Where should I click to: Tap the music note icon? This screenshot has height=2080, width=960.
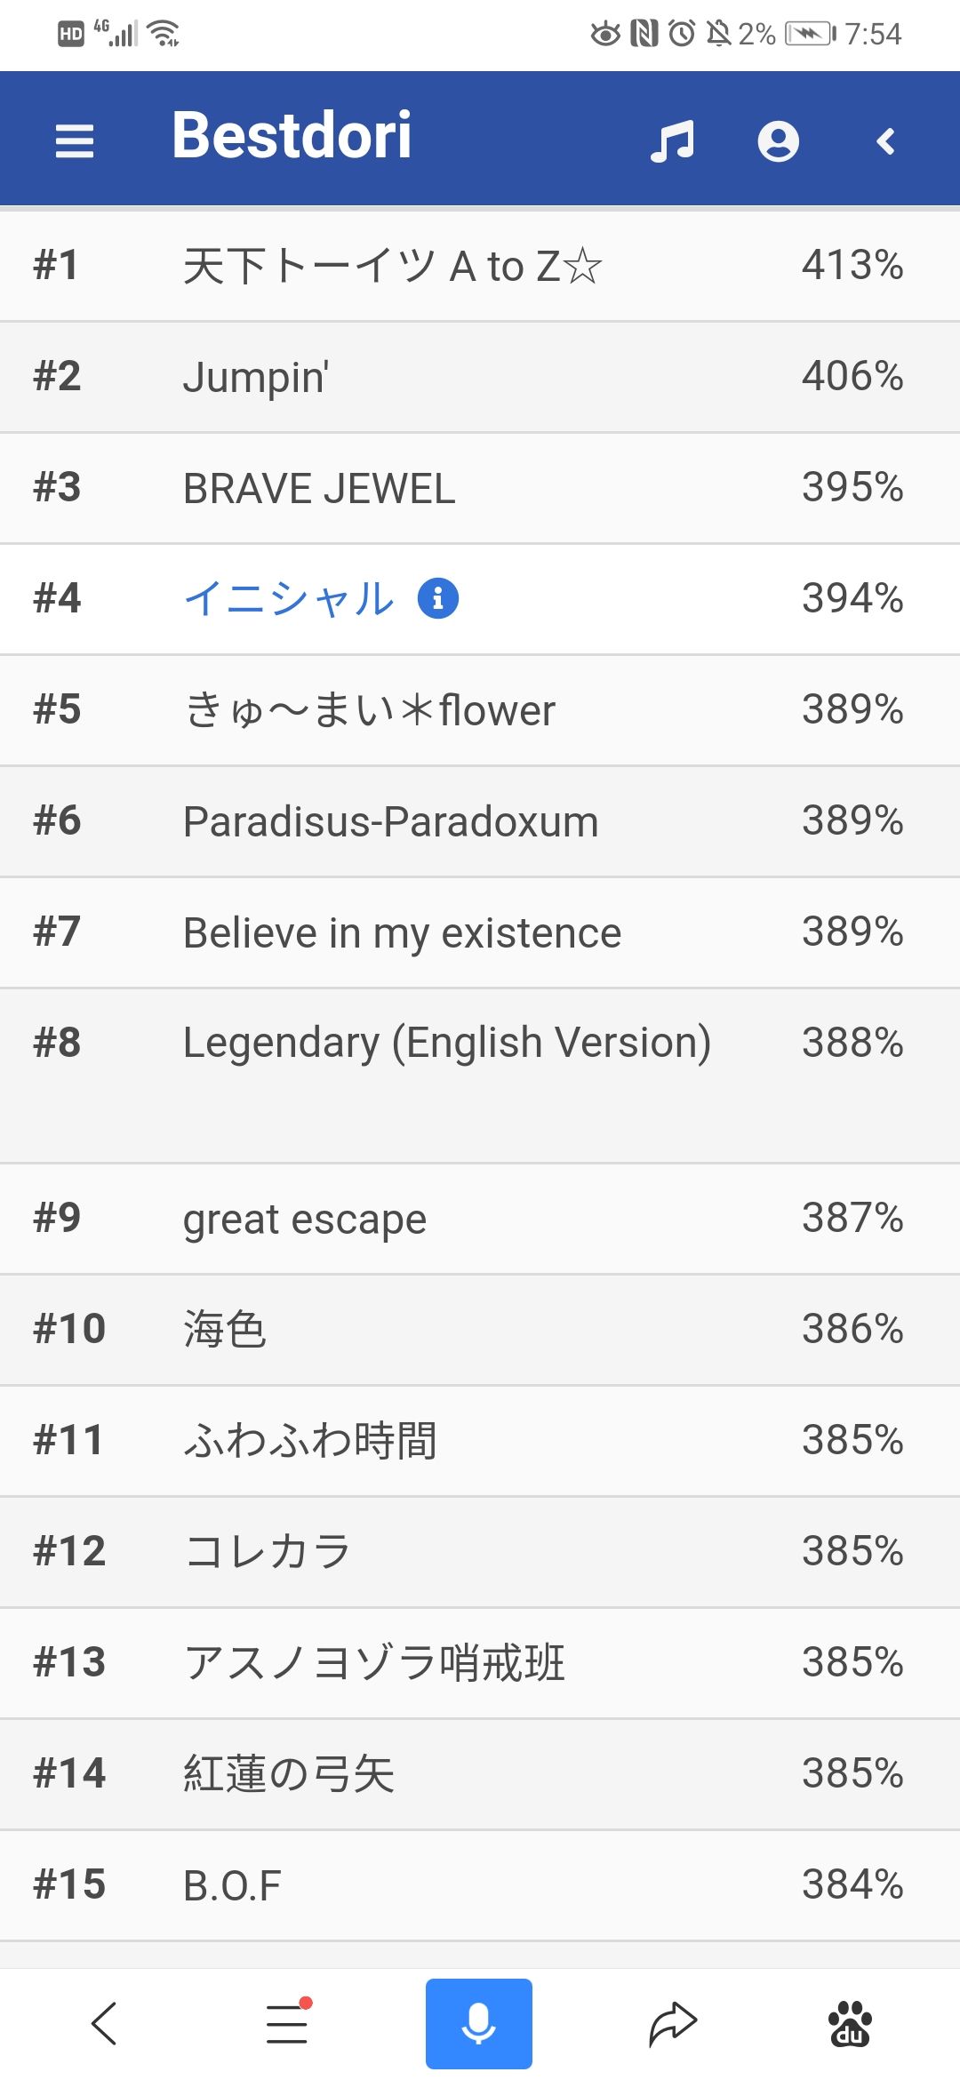click(672, 141)
